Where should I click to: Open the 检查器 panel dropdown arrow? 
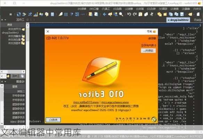pyautogui.click(x=5, y=82)
